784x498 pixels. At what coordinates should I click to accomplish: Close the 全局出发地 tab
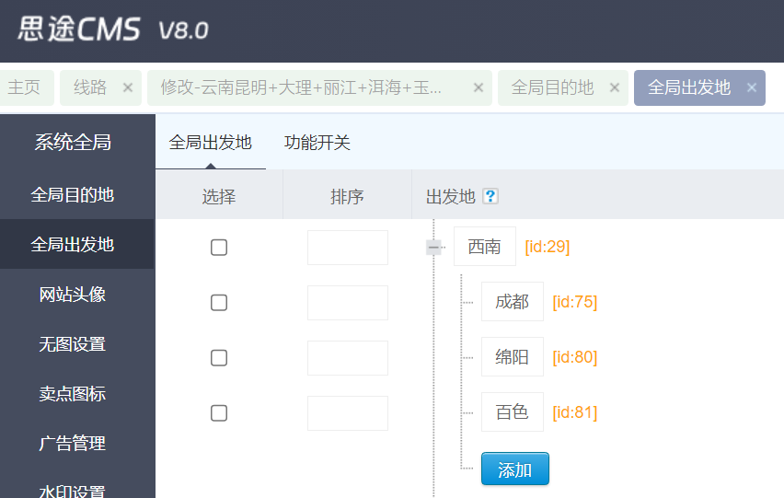pos(752,87)
